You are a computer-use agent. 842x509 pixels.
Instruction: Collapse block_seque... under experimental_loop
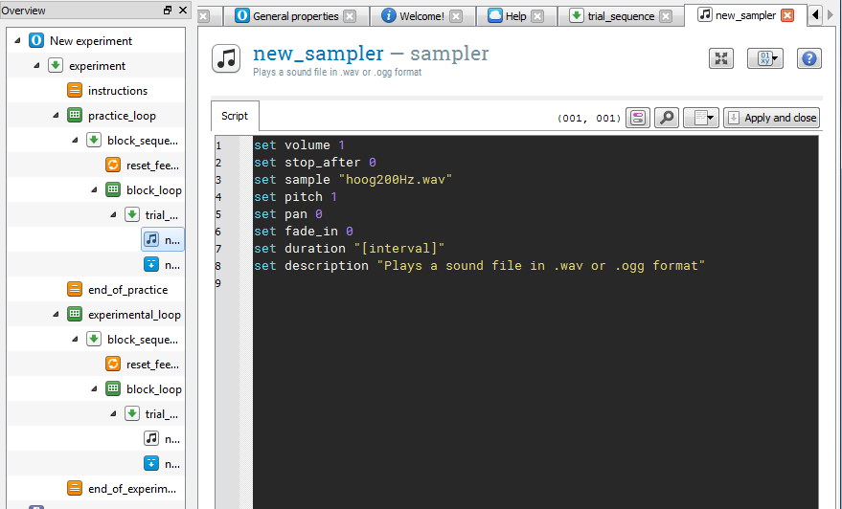[75, 339]
